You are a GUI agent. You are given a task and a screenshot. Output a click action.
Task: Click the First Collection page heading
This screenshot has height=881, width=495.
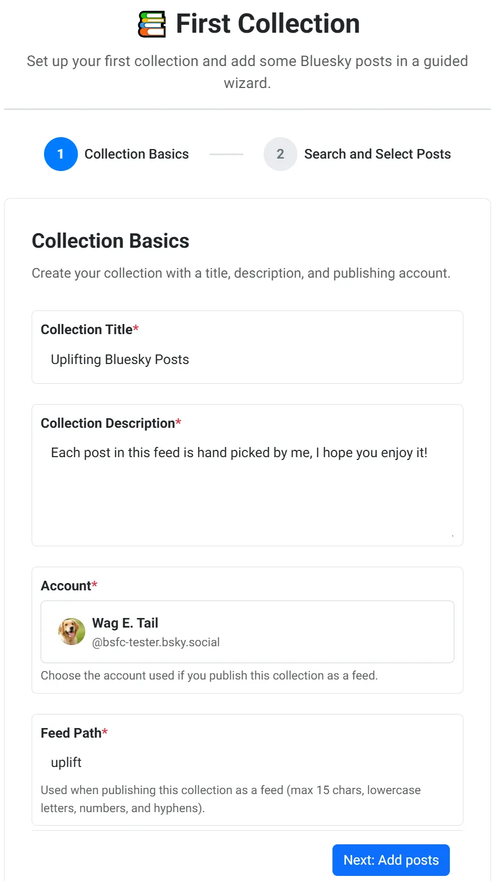[268, 24]
